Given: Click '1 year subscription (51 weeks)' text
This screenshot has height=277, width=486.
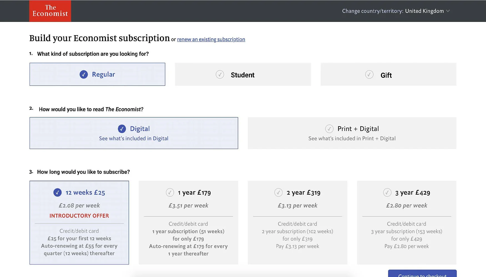Looking at the screenshot, I should (x=188, y=231).
